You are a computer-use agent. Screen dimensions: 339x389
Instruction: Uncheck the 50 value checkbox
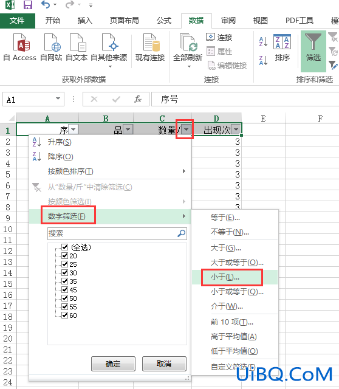click(x=64, y=298)
